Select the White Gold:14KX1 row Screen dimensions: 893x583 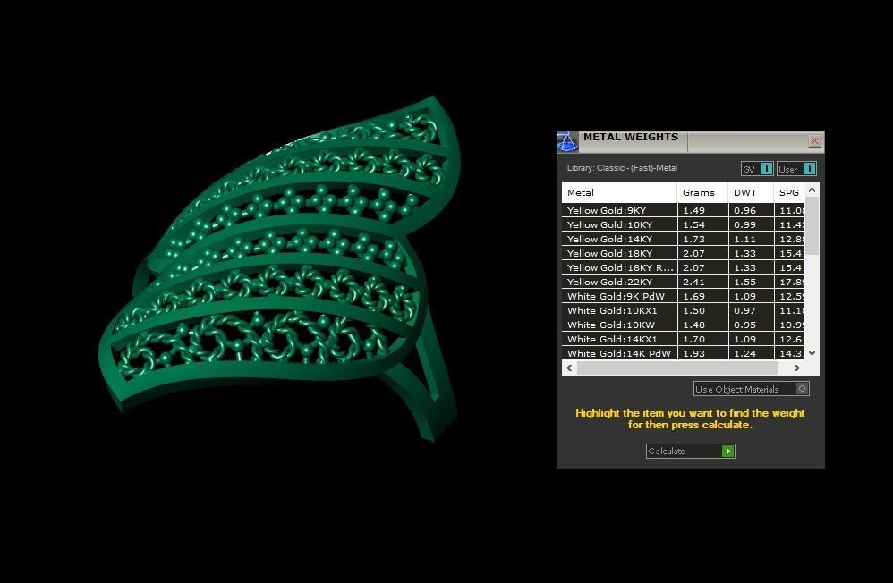point(684,339)
